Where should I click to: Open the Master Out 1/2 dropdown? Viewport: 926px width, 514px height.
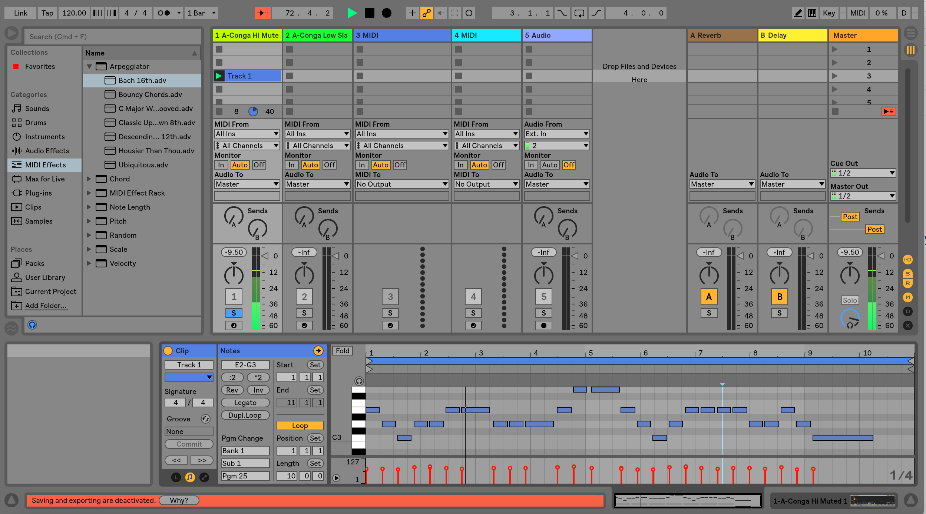(863, 196)
